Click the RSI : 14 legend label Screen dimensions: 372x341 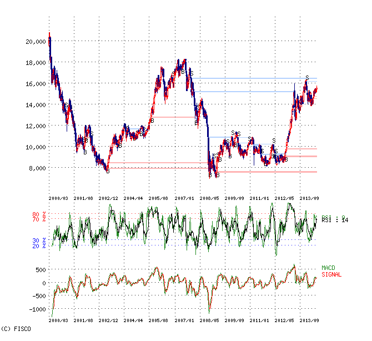(335, 220)
